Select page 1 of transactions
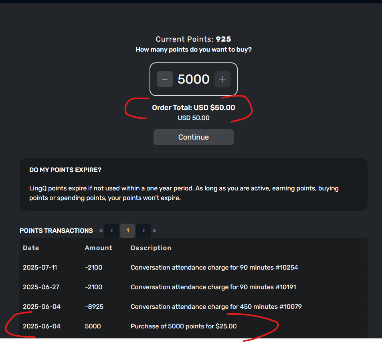This screenshot has width=382, height=342. (127, 231)
